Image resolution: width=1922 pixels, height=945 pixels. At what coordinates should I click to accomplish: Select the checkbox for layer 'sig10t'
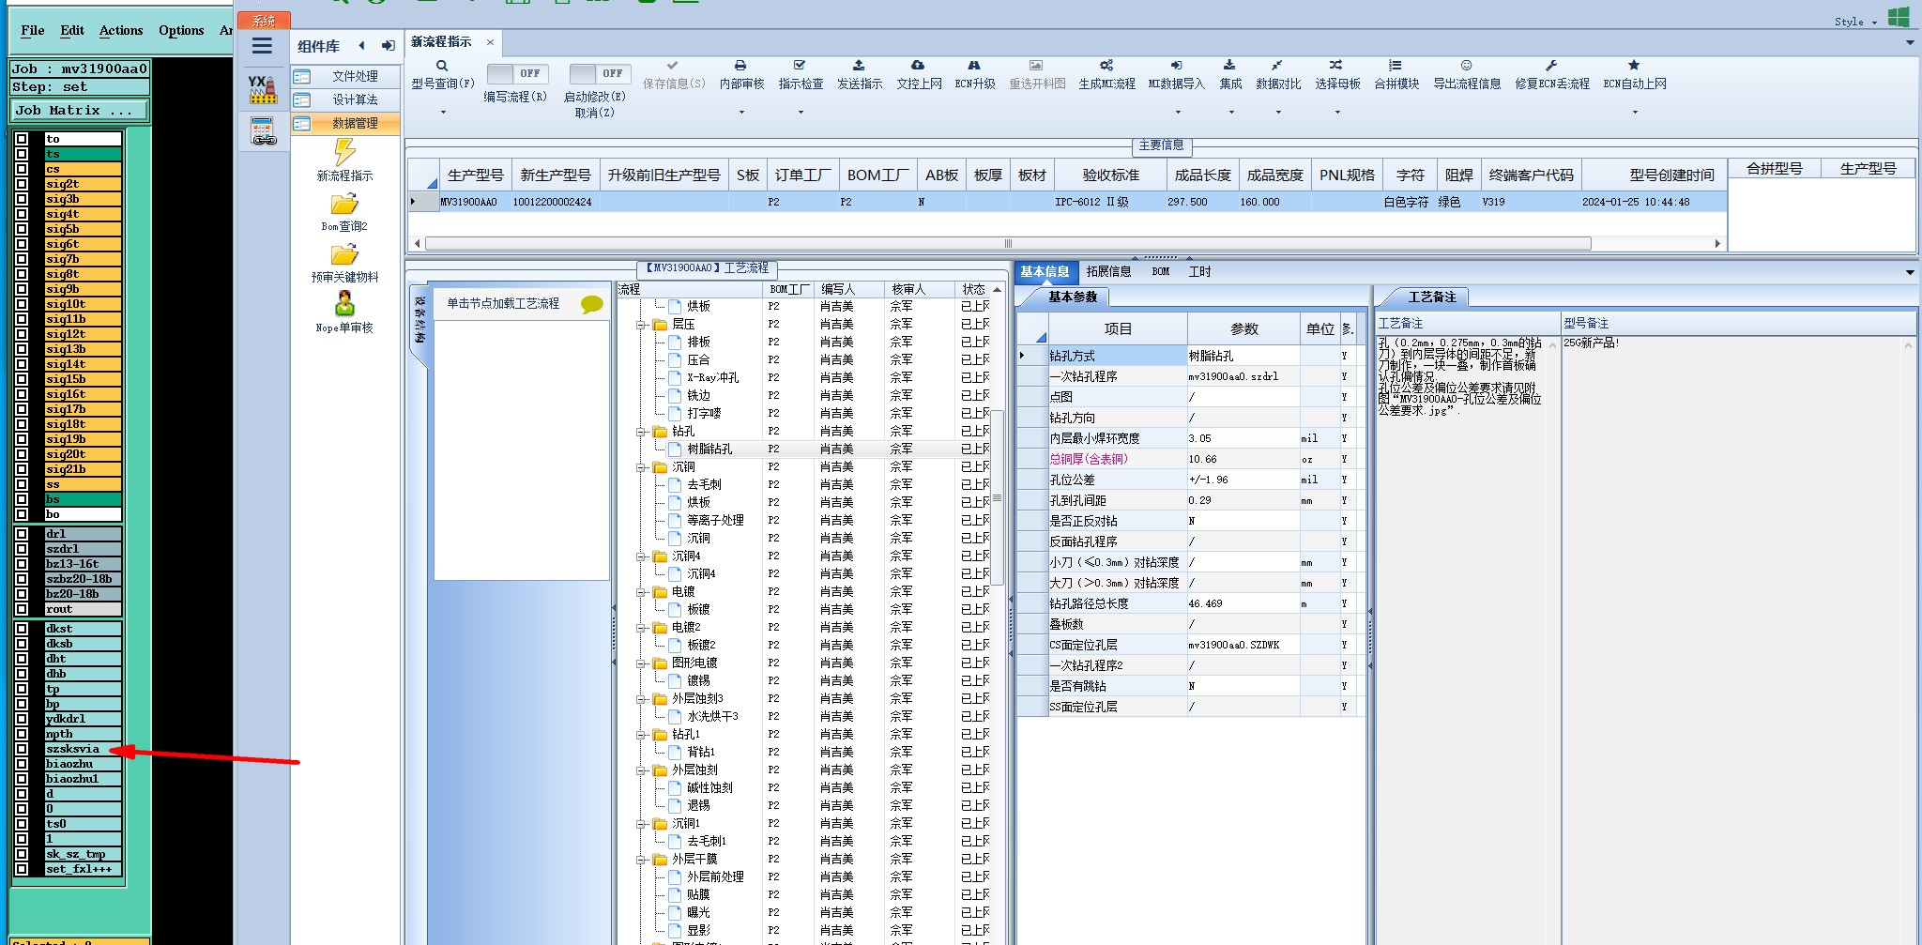[22, 304]
